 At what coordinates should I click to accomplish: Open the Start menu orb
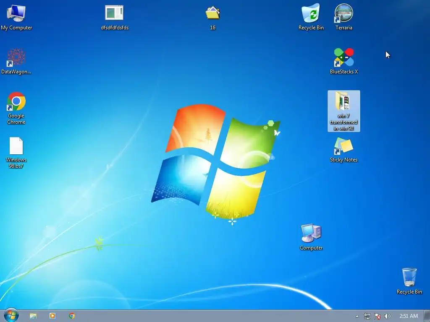click(x=11, y=315)
